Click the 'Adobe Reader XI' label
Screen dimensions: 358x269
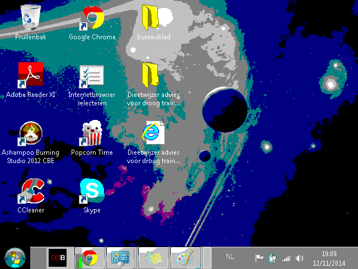pyautogui.click(x=31, y=95)
